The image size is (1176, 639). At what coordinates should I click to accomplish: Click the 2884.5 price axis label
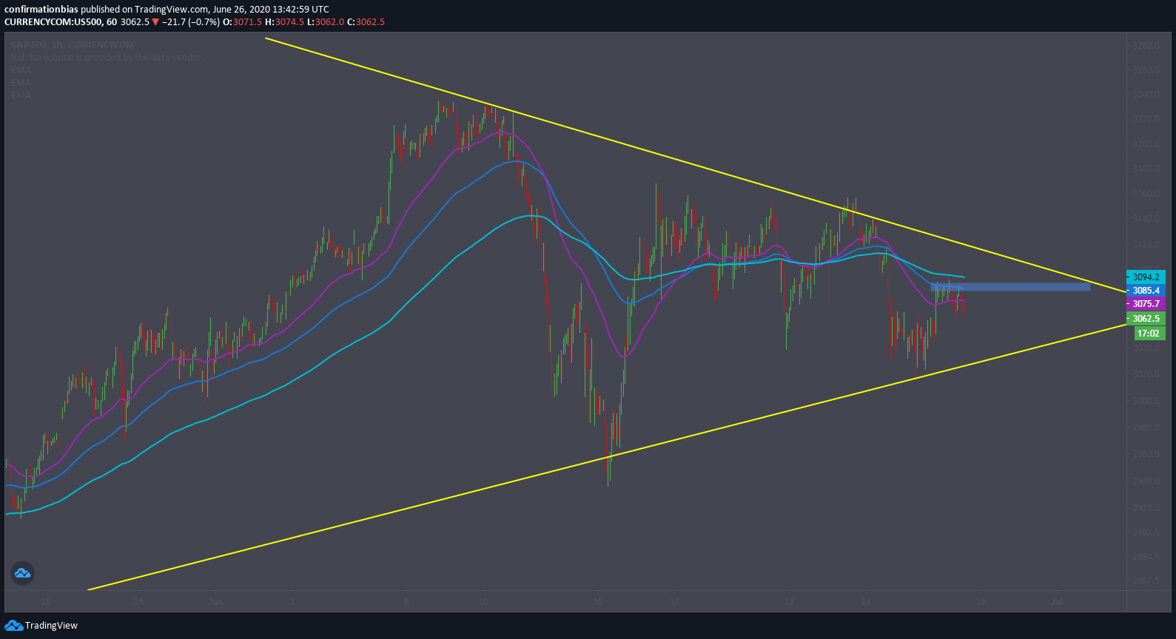1146,557
